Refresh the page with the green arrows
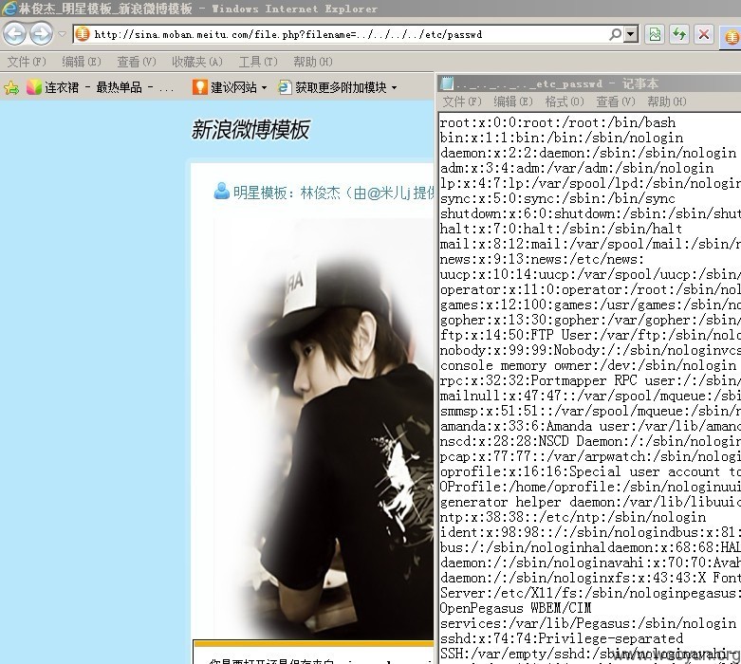Image resolution: width=741 pixels, height=664 pixels. pos(679,34)
